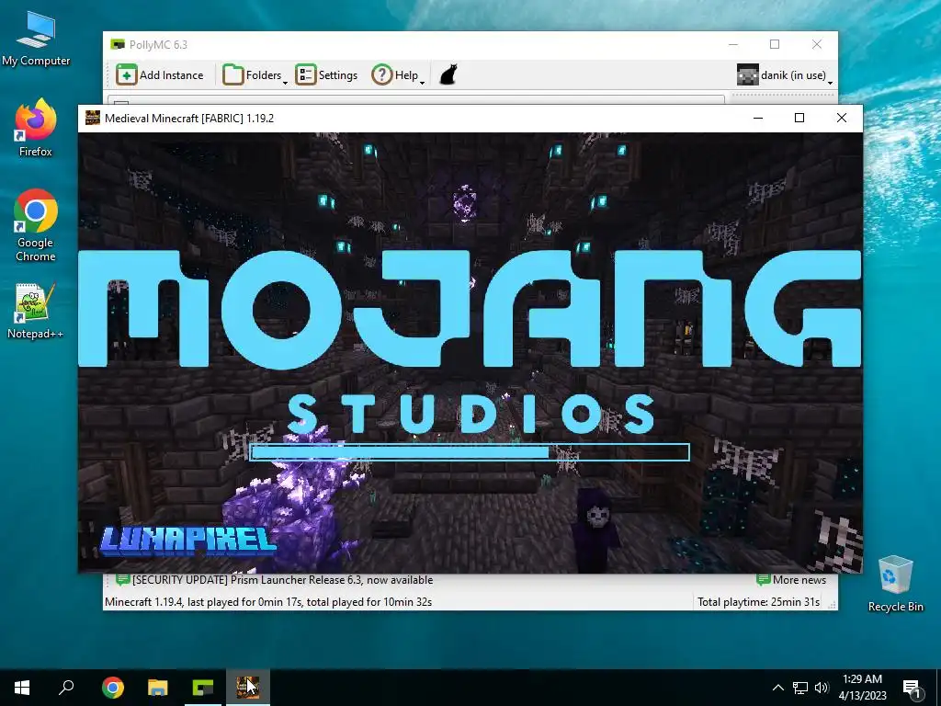Viewport: 941px width, 706px height.
Task: Open network status tray icon
Action: pyautogui.click(x=800, y=688)
